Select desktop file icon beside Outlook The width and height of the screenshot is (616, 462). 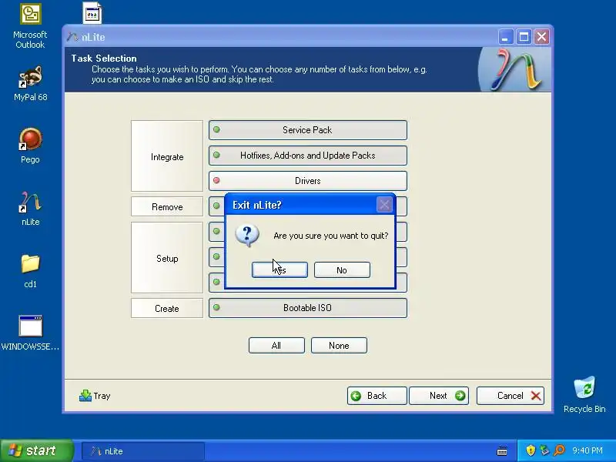point(92,13)
